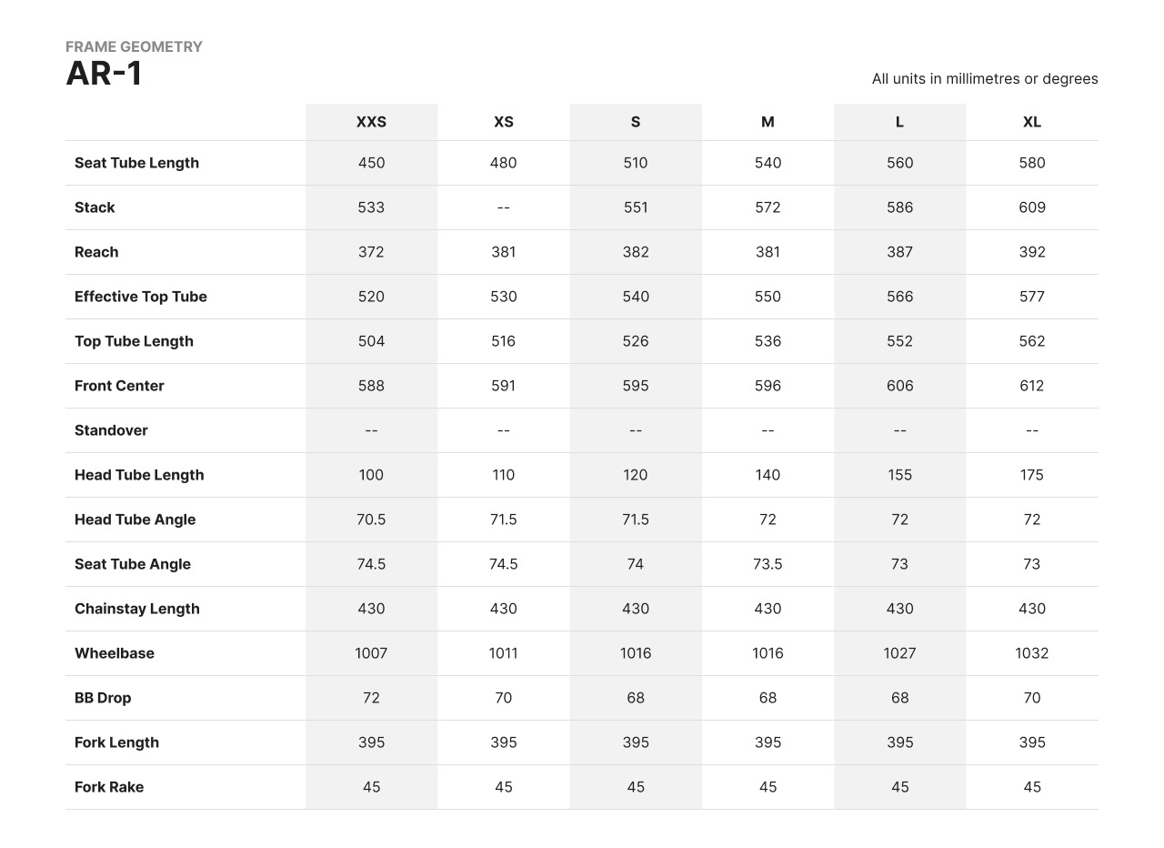
Task: Select the missing Stack value for XS
Action: coord(503,207)
